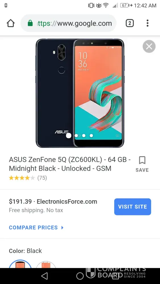160x284 pixels.
Task: Select second image carousel dot
Action: point(76,135)
